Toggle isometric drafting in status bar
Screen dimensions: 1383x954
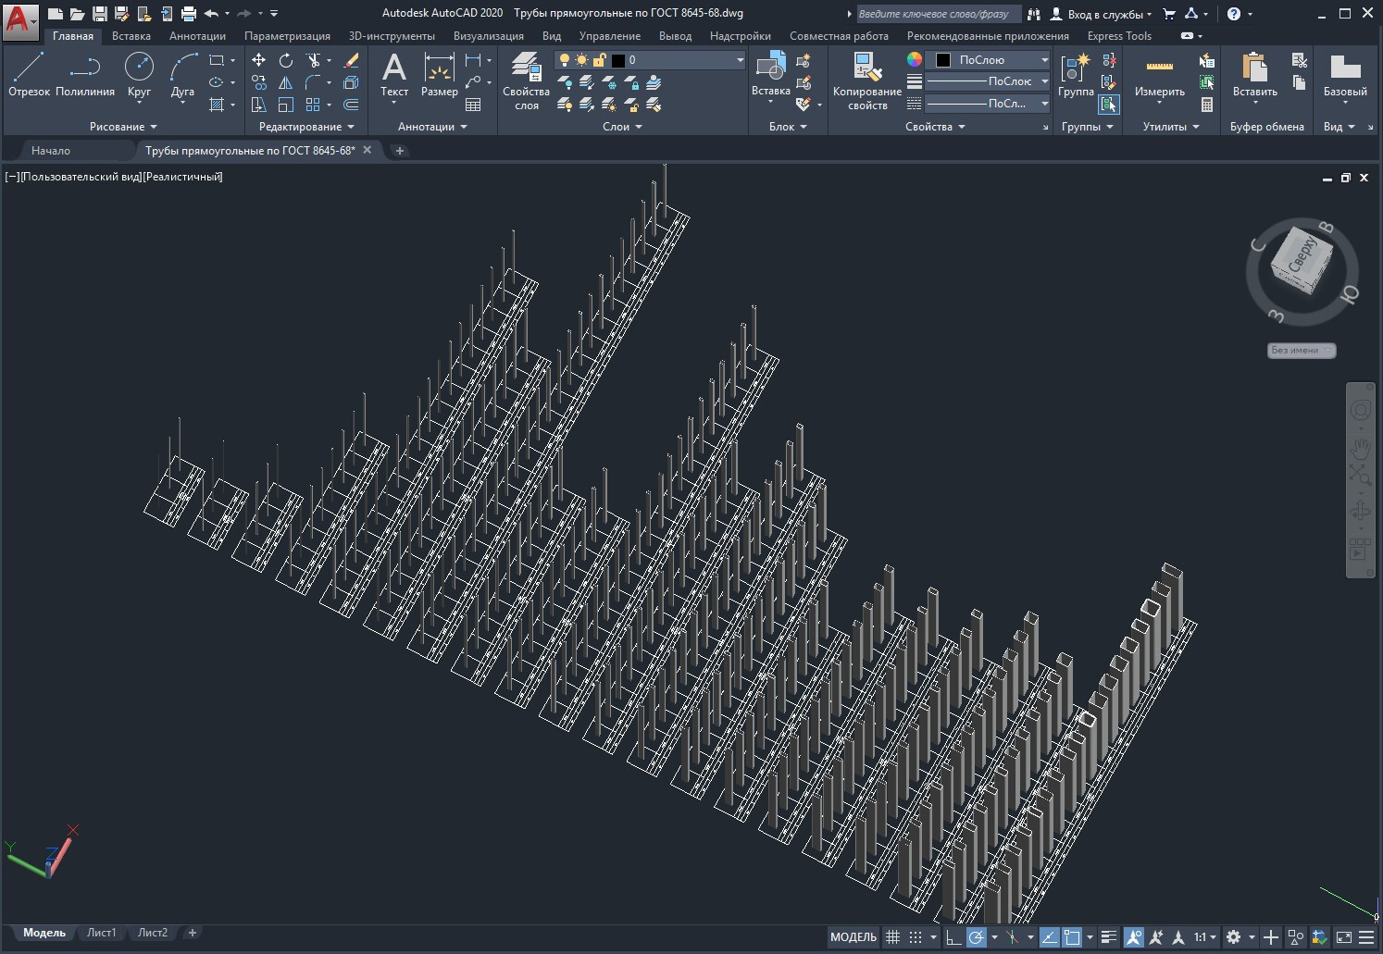(x=1013, y=937)
